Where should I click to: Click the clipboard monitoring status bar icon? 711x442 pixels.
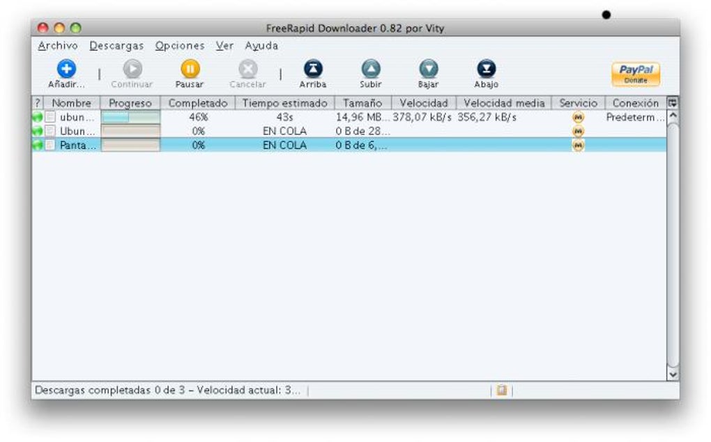pyautogui.click(x=501, y=390)
